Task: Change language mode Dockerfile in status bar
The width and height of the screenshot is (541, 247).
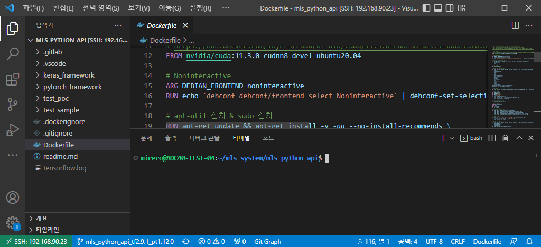Action: [x=487, y=242]
